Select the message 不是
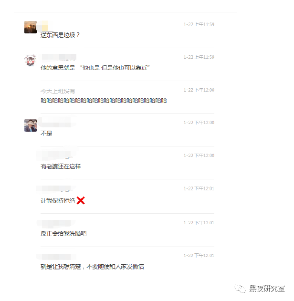 coord(46,133)
